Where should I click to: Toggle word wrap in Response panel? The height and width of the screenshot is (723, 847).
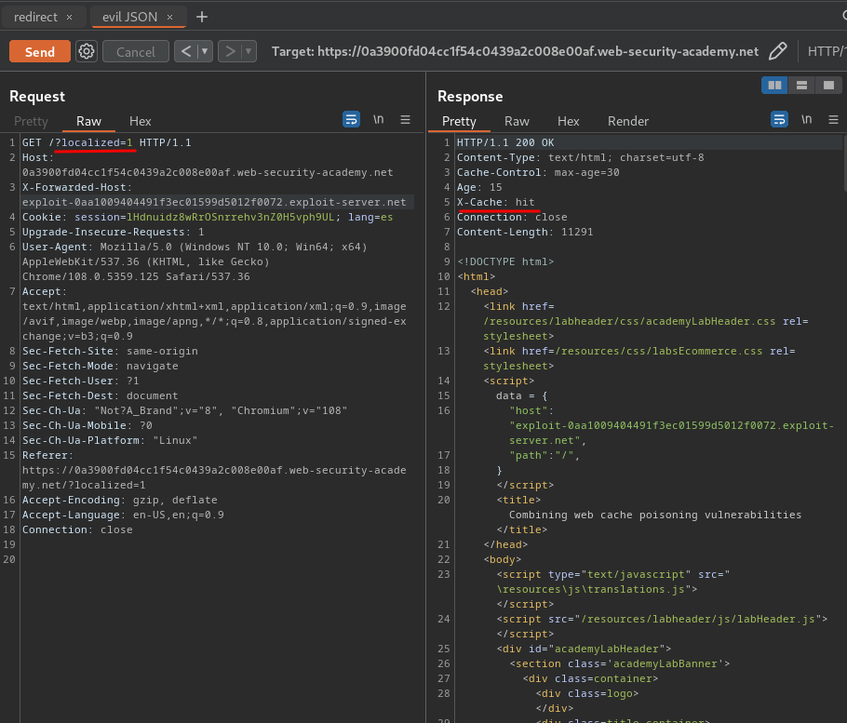tap(779, 119)
